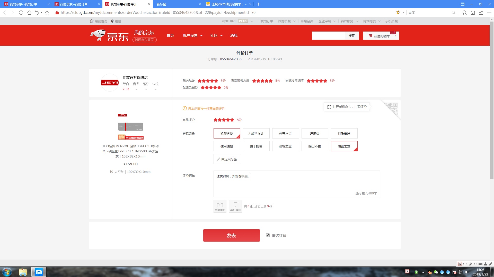Switch to the 我的京东-我的评价 tab
Screen dimensions: 494x277
click(128, 4)
